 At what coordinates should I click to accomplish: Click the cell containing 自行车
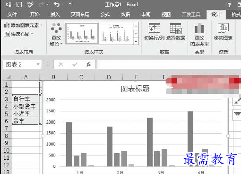pyautogui.click(x=26, y=99)
